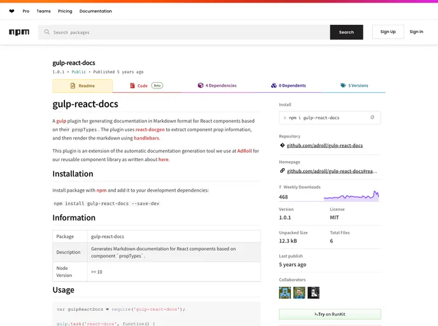Click the Dependents cubes icon

pyautogui.click(x=274, y=85)
